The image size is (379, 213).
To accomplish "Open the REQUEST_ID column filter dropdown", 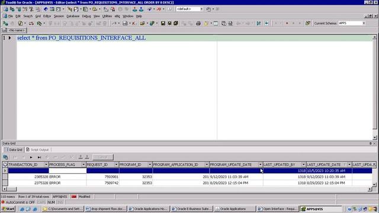I will point(116,164).
